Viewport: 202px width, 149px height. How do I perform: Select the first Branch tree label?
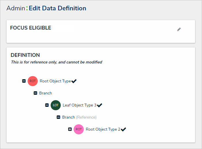click(x=45, y=93)
